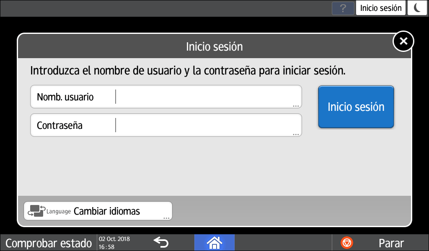Click the Inicio sesión dialog title bar
This screenshot has height=251, width=429.
pos(214,46)
